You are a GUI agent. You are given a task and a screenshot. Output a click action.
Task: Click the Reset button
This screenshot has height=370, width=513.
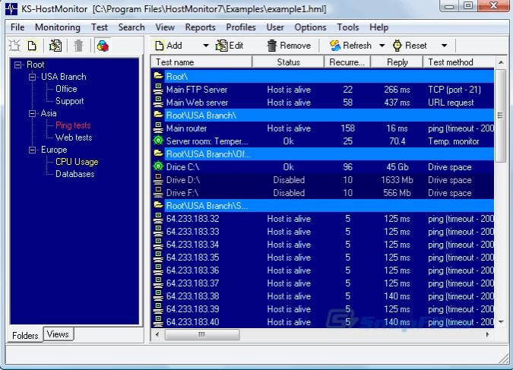tap(410, 46)
